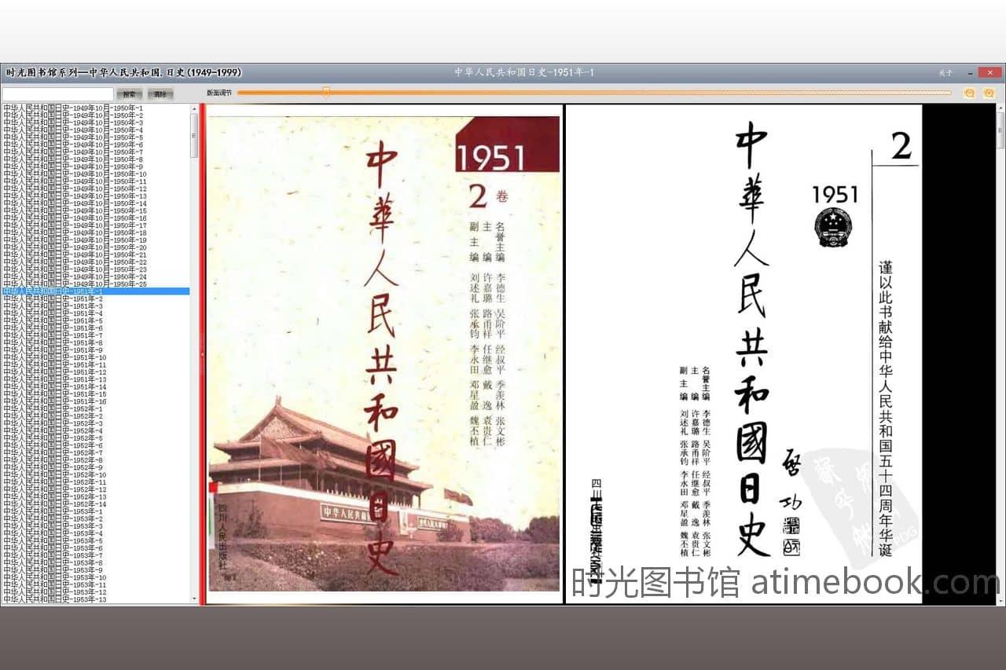Select list row 1952年-3

[x=95, y=423]
